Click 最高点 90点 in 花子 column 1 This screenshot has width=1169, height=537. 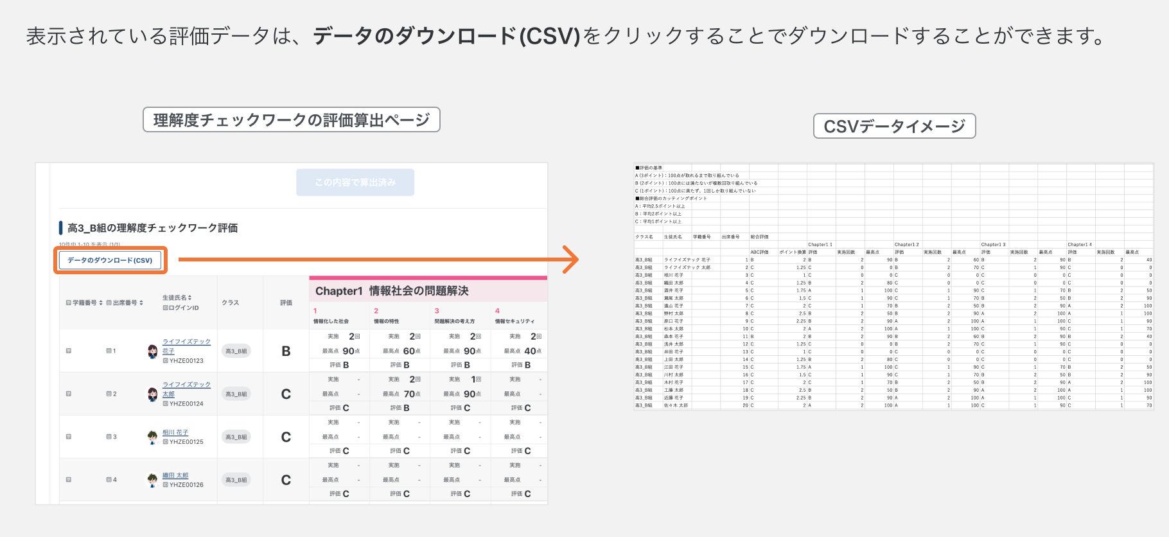click(x=341, y=351)
